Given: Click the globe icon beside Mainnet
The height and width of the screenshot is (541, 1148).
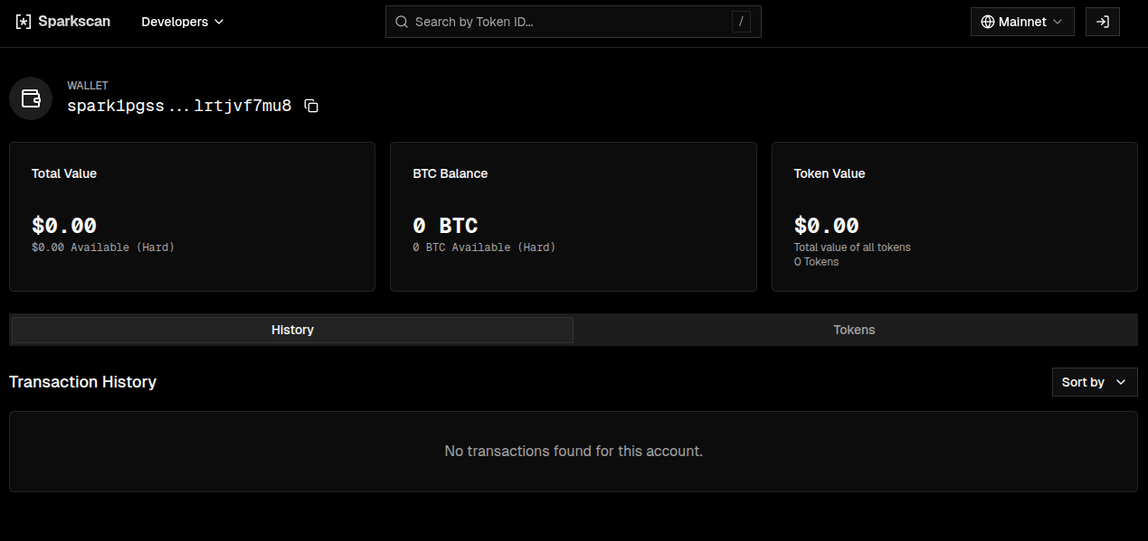Looking at the screenshot, I should click(x=988, y=22).
